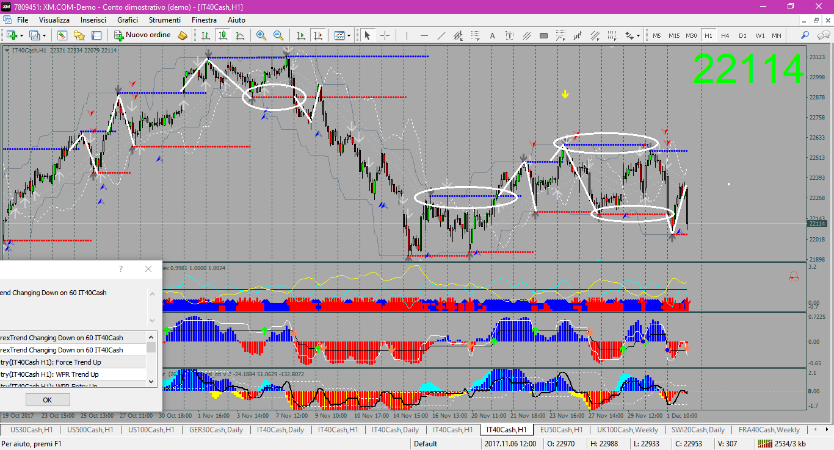Open the Visualizza menu

(x=55, y=20)
